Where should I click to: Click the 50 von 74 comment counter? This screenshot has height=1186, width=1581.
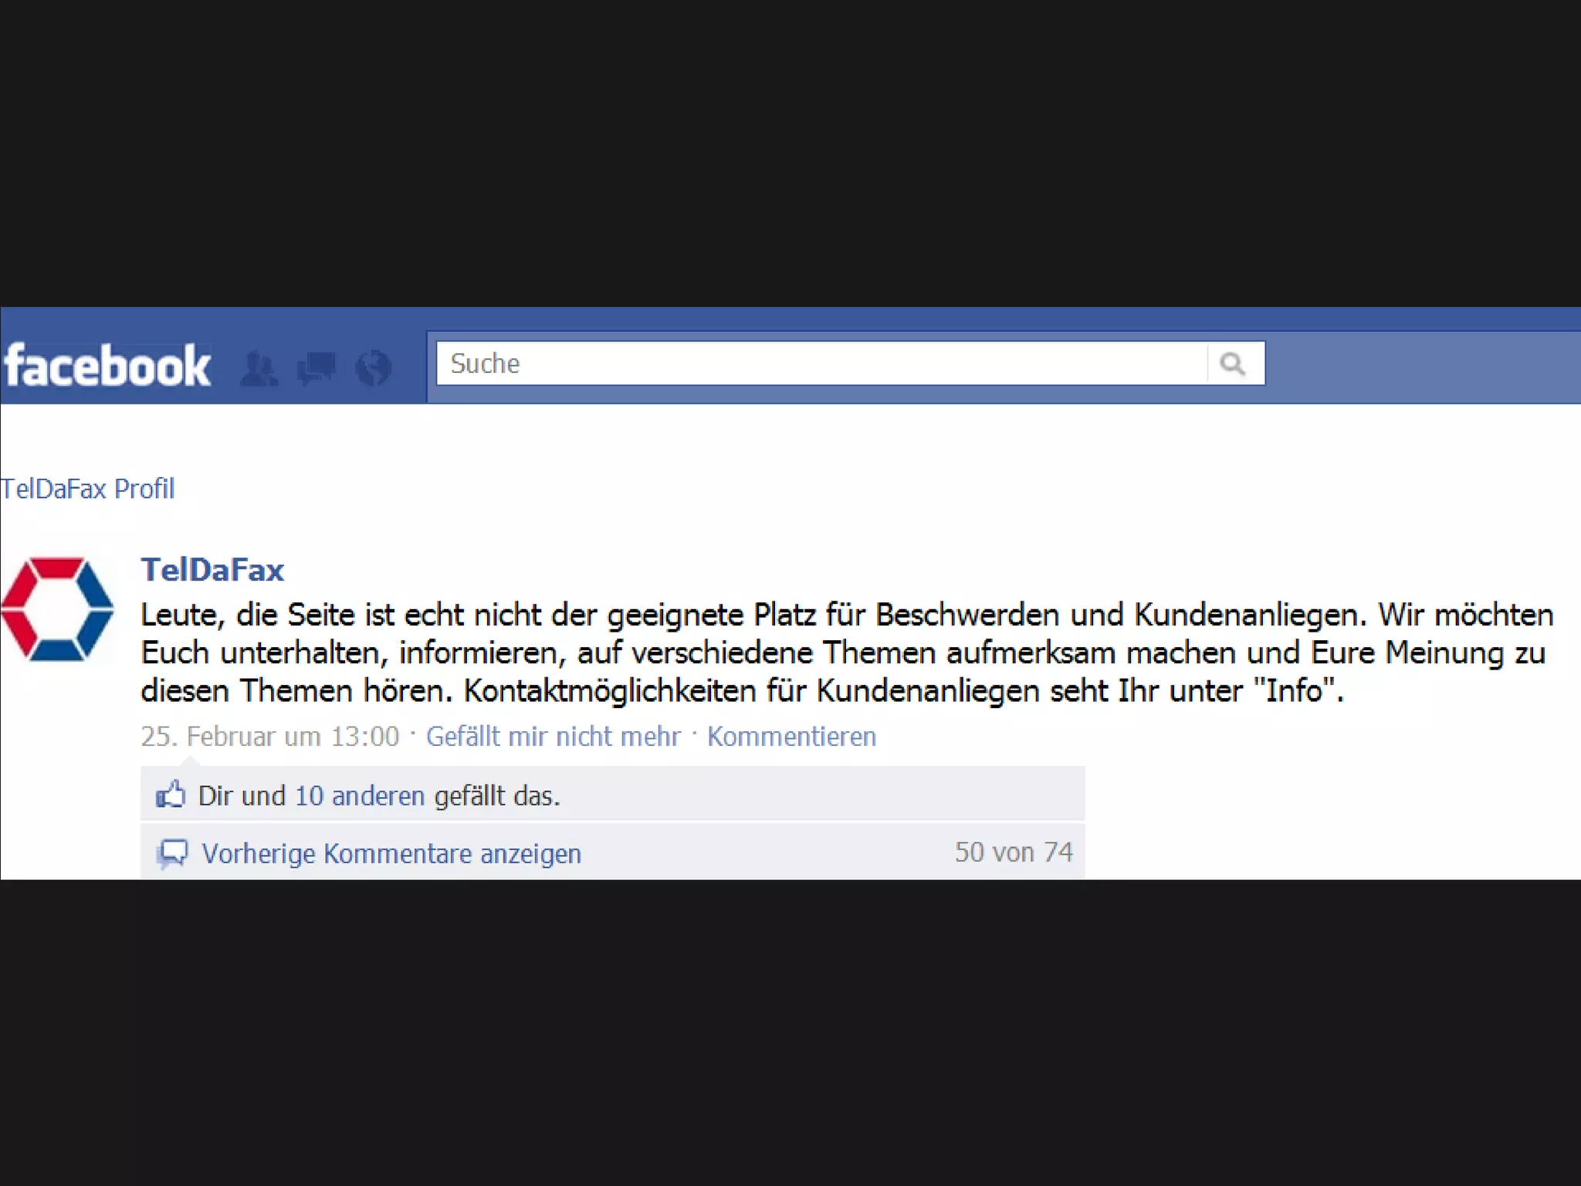coord(1014,852)
